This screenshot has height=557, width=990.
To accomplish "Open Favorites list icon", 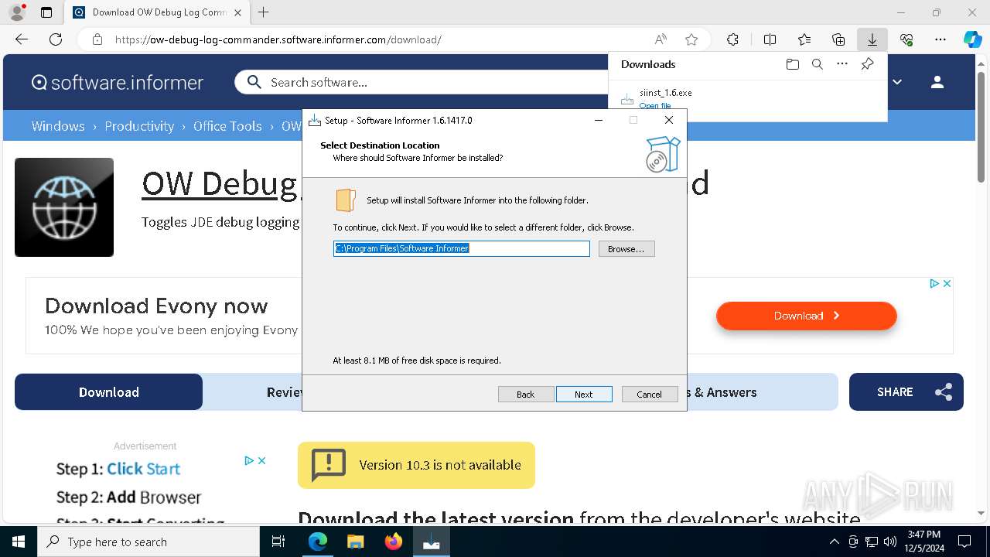I will tap(804, 39).
